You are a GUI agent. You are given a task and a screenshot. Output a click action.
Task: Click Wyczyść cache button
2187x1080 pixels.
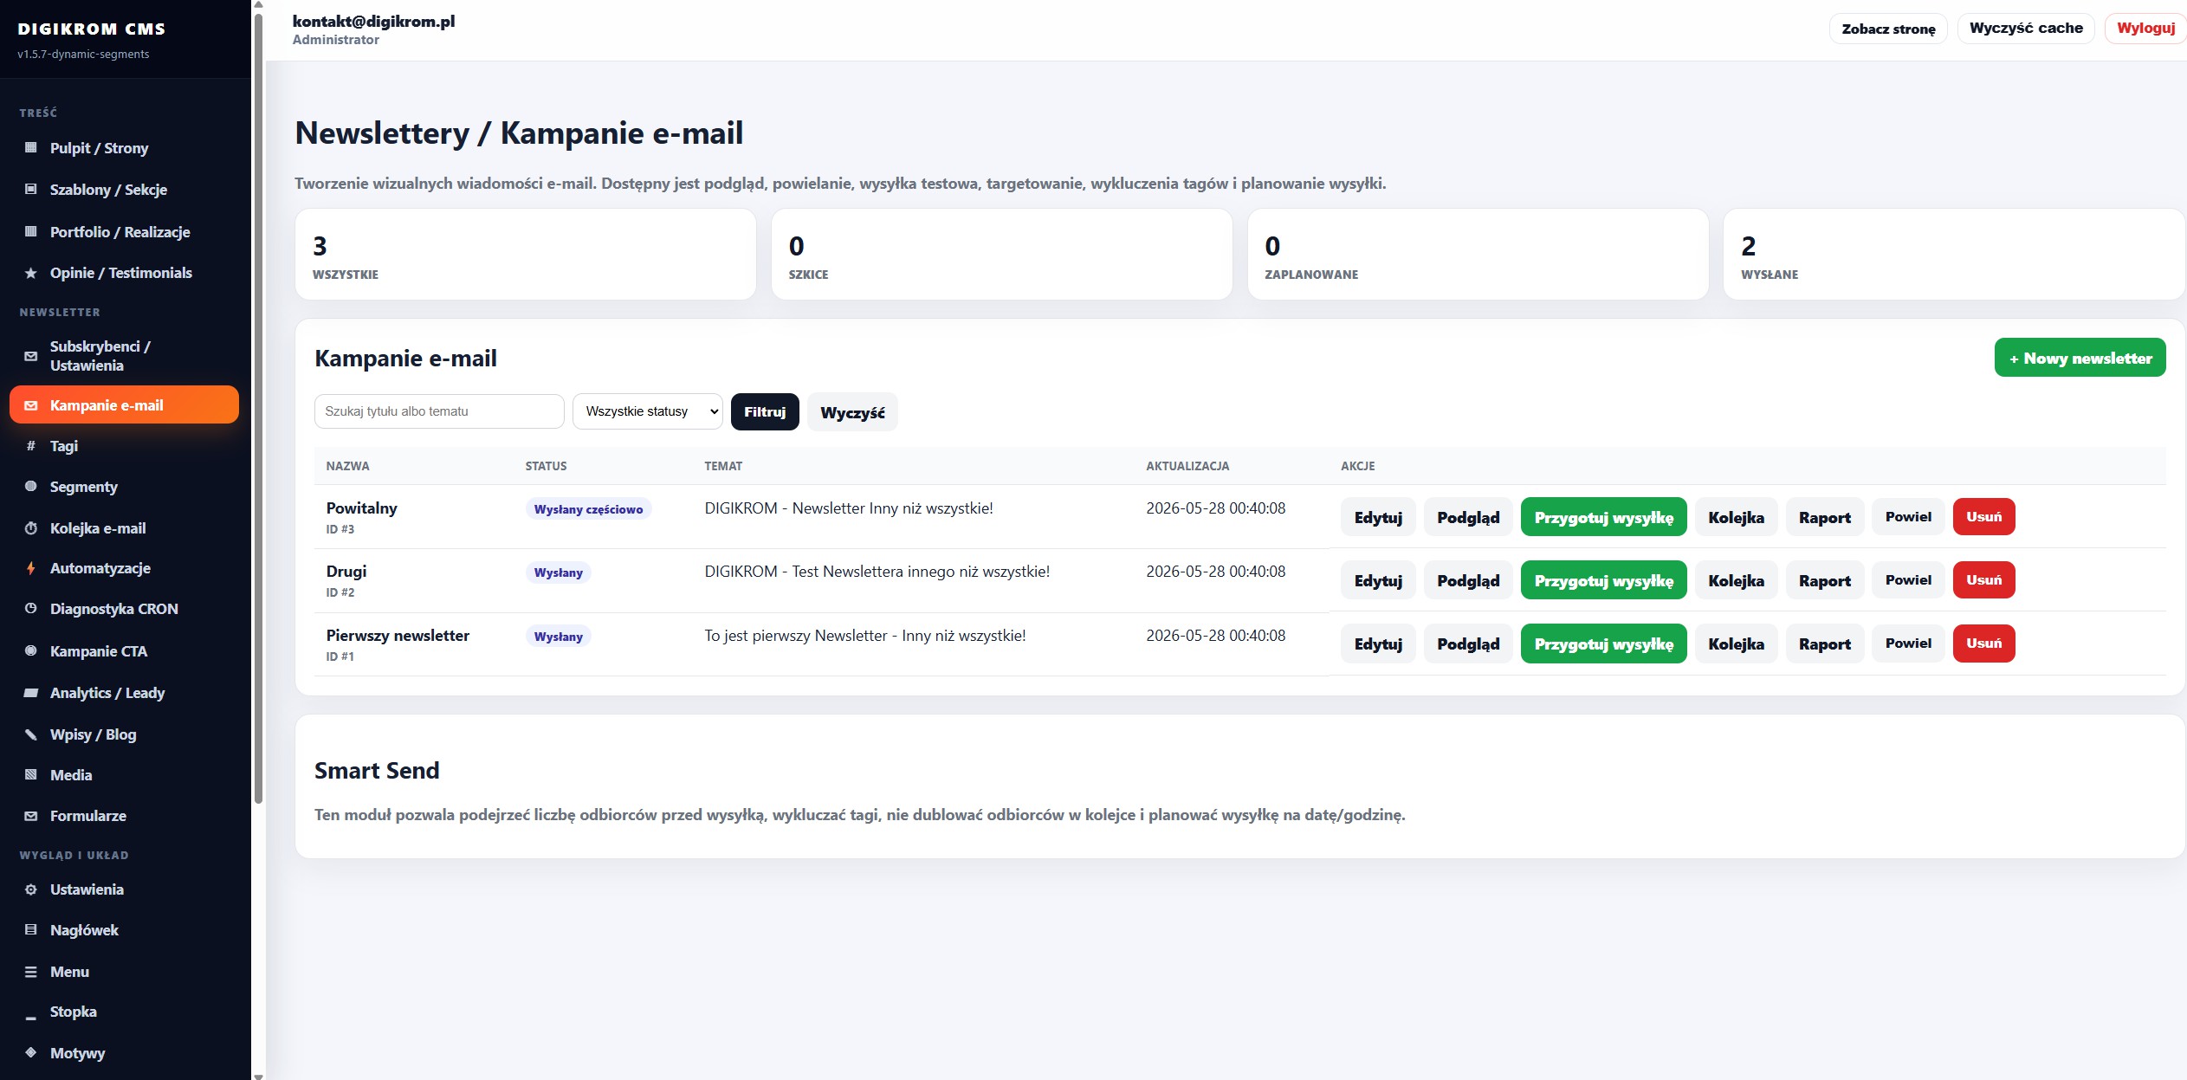(x=2026, y=28)
